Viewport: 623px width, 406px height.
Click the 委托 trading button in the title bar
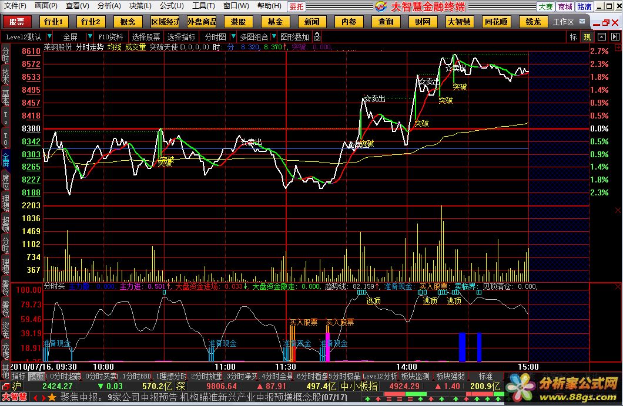point(296,6)
